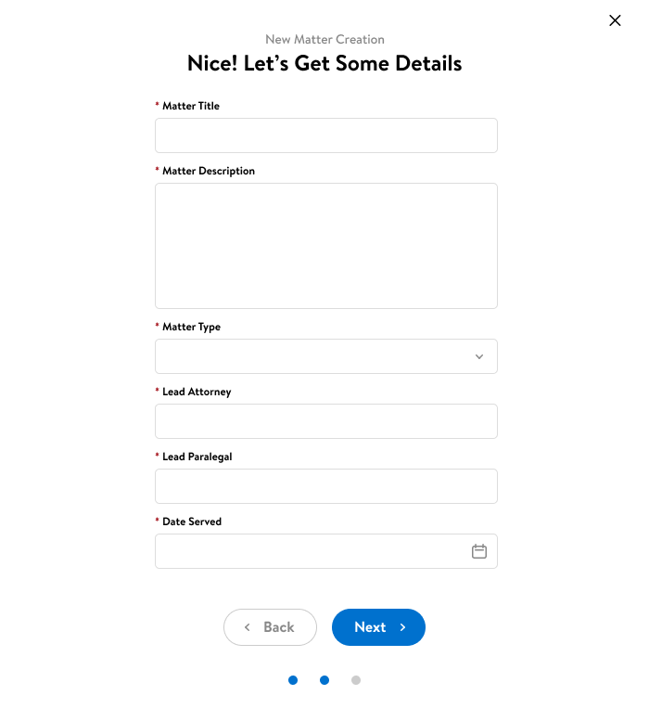Screen dimensions: 649x721
Task: Click the Matter Type label
Action: (191, 327)
